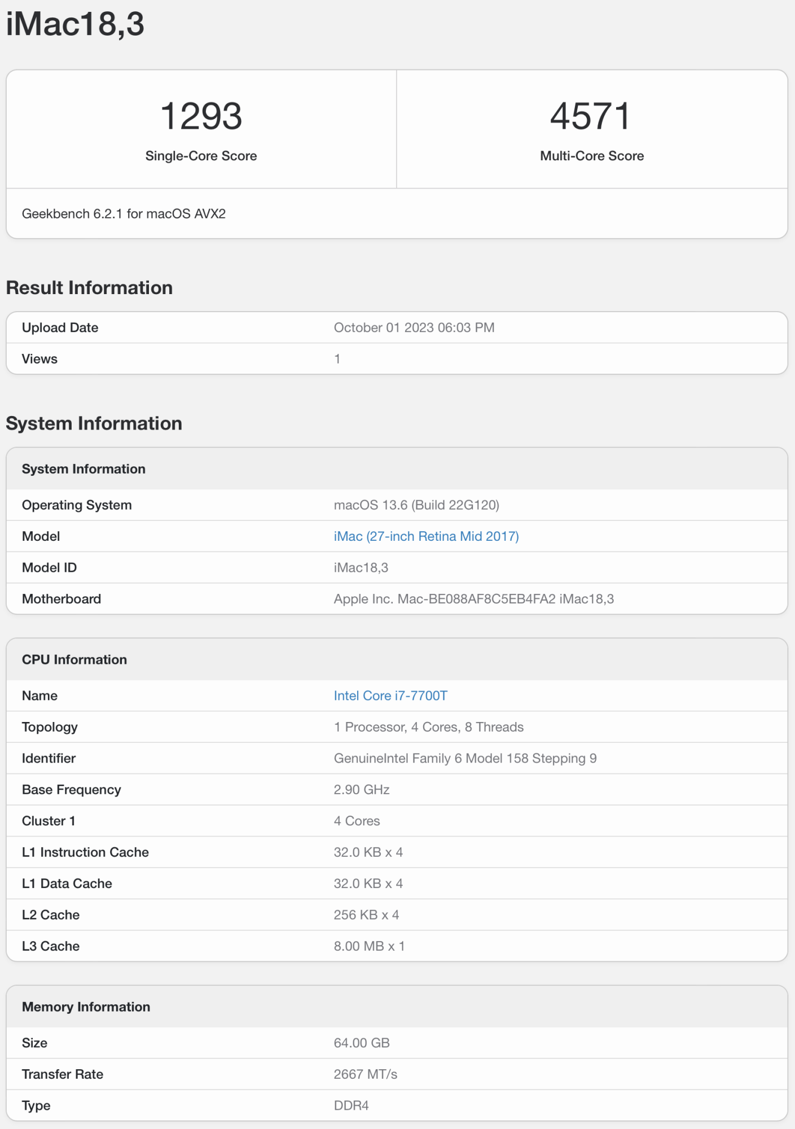The height and width of the screenshot is (1129, 795).
Task: Select the iMac18,3 Model ID value
Action: point(361,568)
